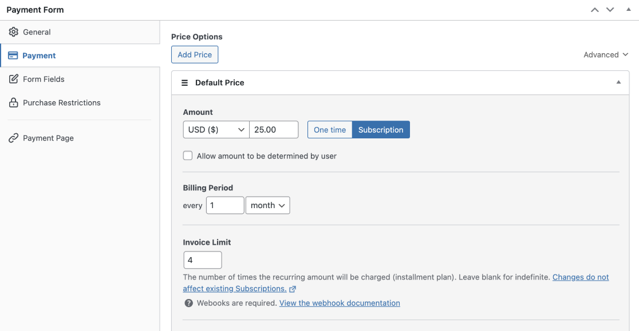
Task: Click the Payment Page link chain icon
Action: pyautogui.click(x=13, y=138)
